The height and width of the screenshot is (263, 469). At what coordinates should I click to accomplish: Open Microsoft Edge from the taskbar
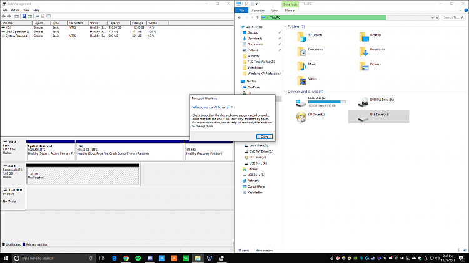(114, 258)
